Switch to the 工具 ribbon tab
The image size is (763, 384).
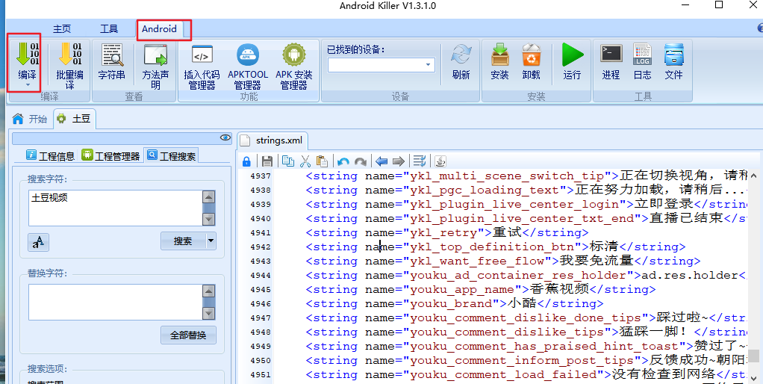pyautogui.click(x=109, y=29)
